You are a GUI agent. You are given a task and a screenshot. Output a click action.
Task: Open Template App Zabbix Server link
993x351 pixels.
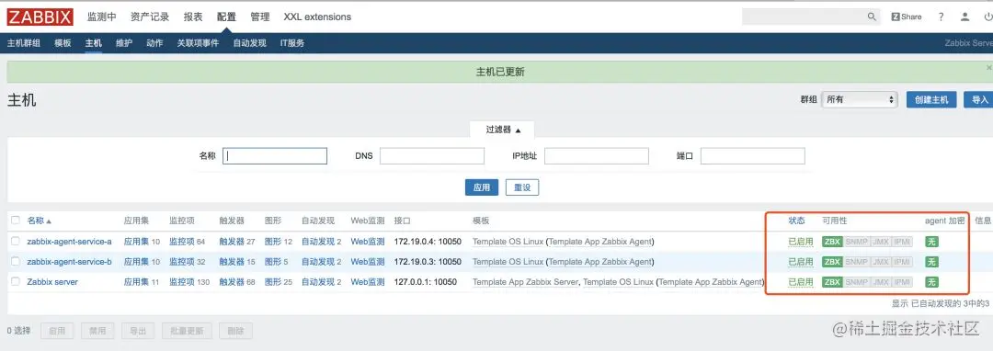point(526,282)
